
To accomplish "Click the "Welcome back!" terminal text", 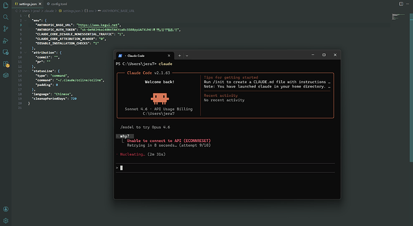I will tap(159, 82).
